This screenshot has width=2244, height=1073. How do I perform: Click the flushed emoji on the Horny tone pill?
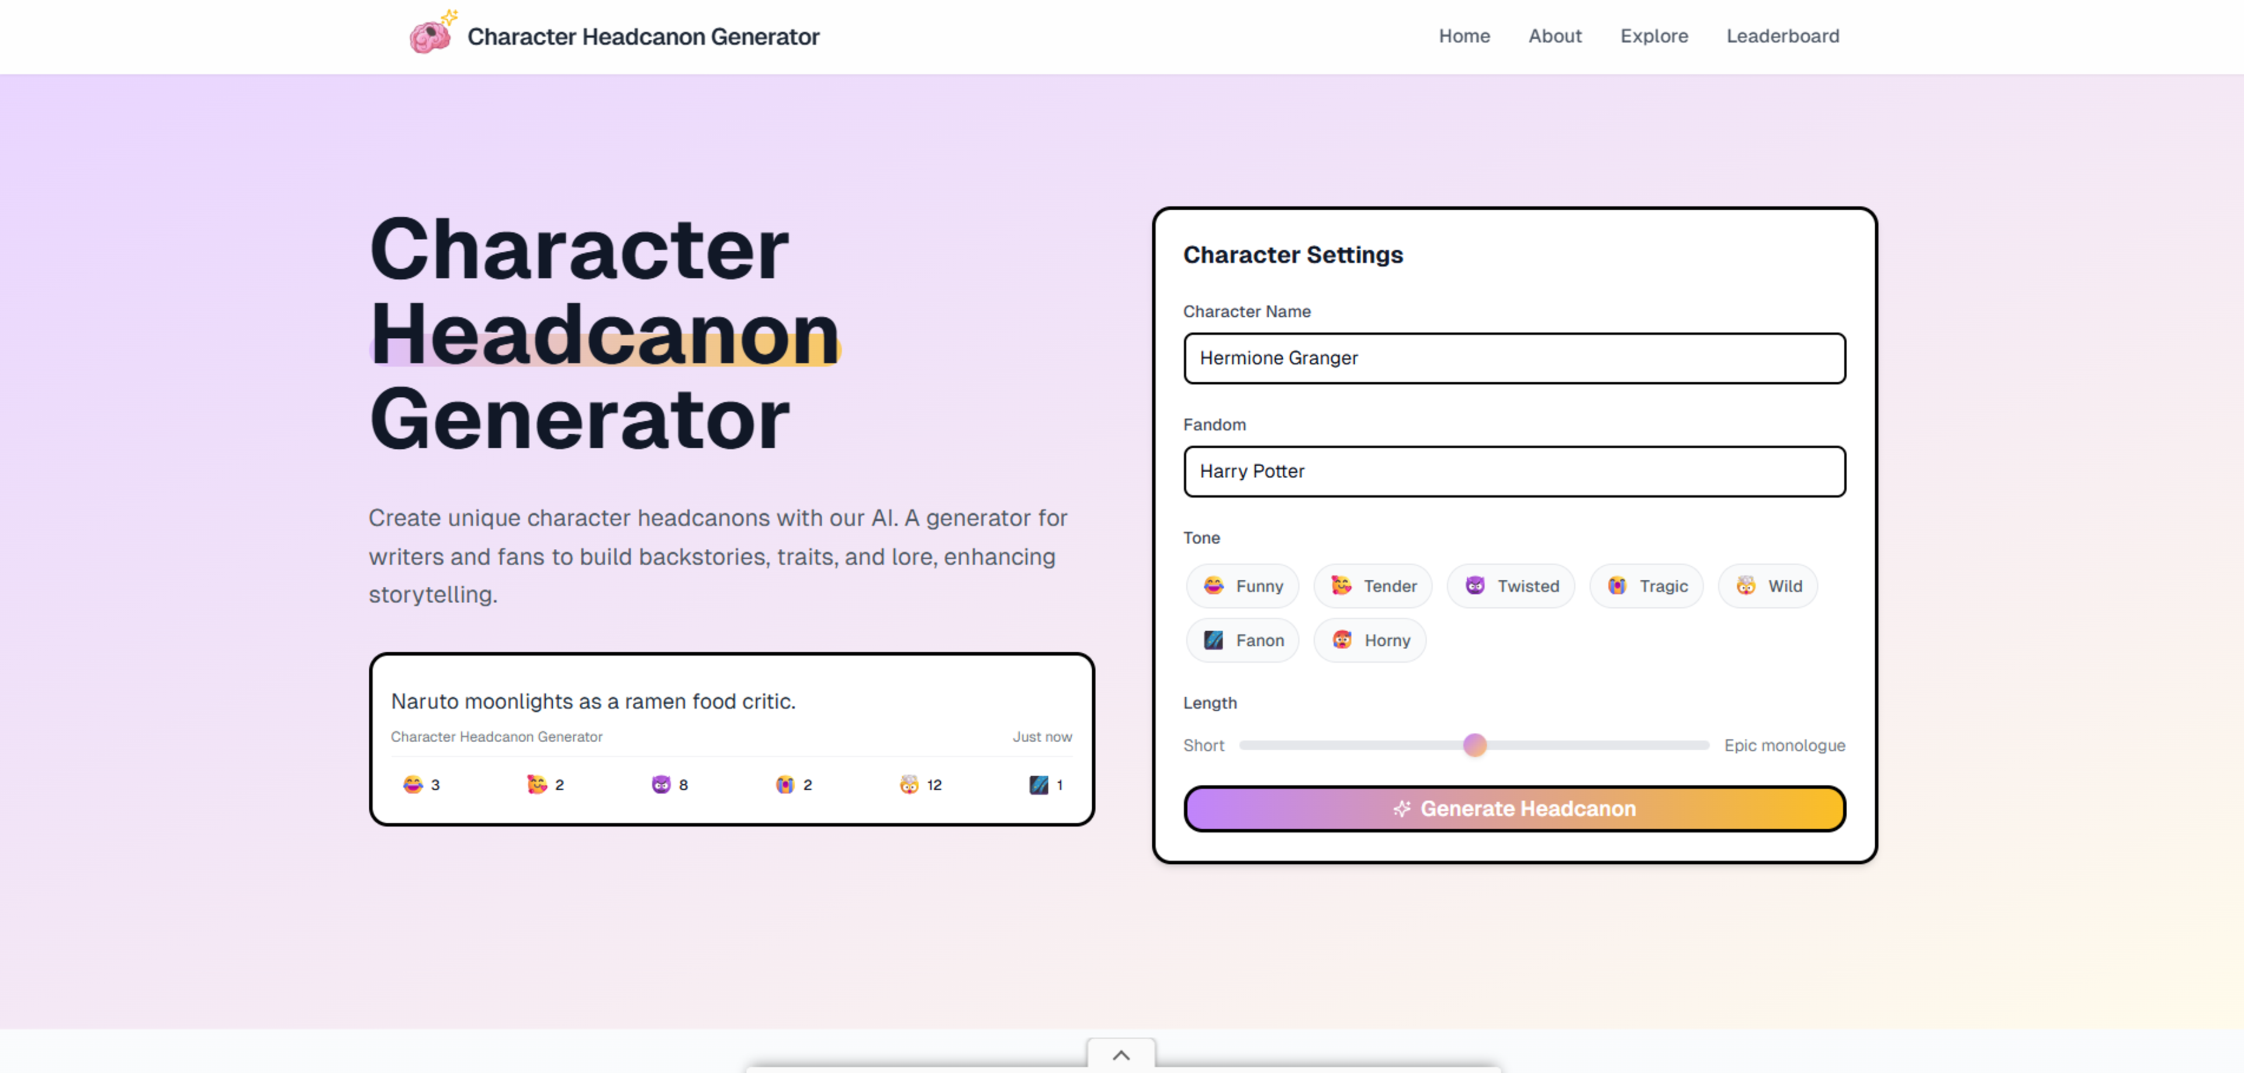click(x=1342, y=640)
